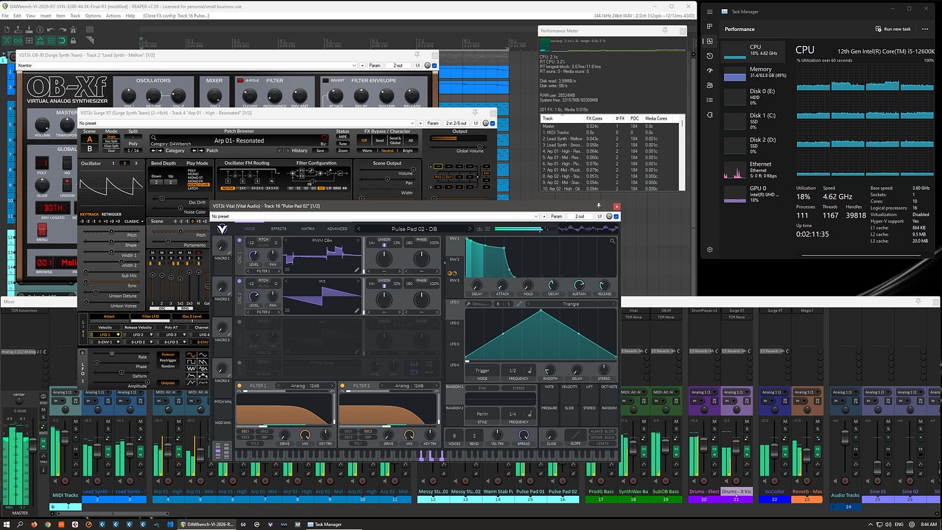Open App history in Task Manager sidebar

[710, 56]
